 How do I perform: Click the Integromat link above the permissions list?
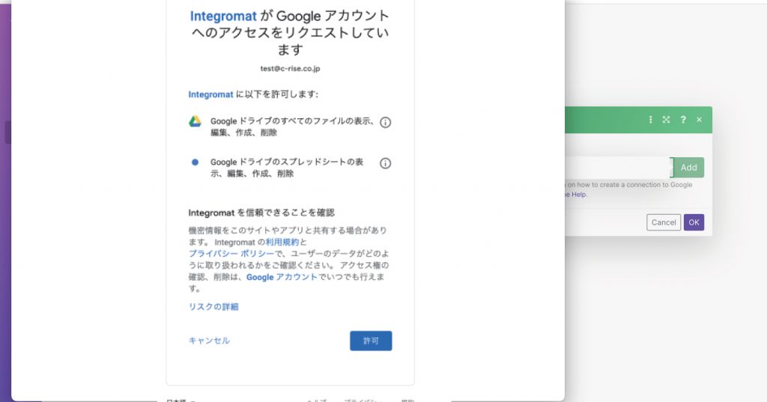click(x=210, y=94)
